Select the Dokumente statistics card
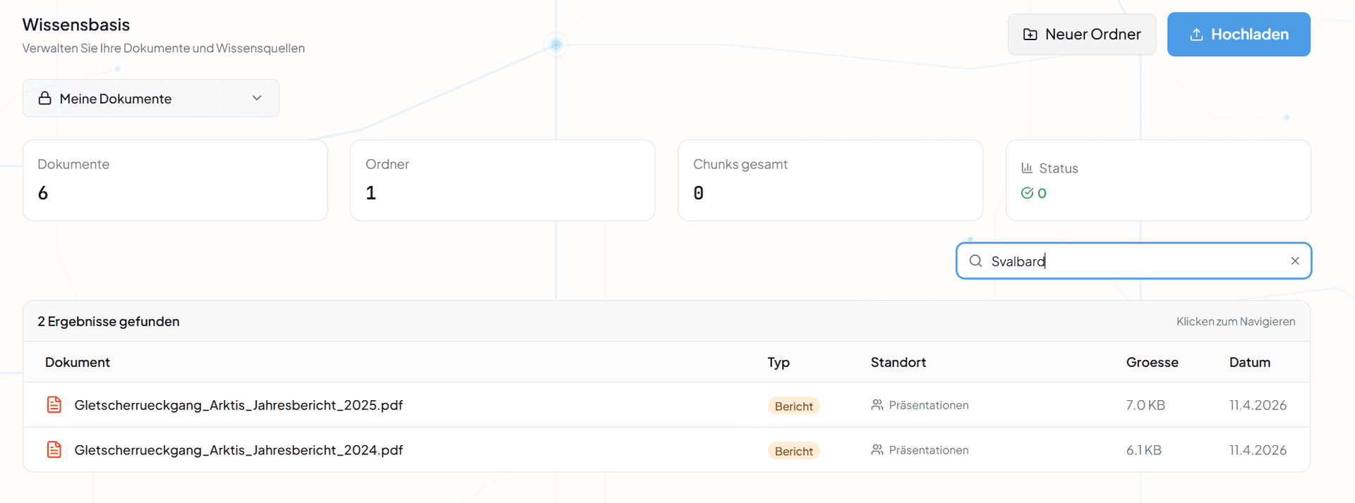The height and width of the screenshot is (503, 1355). [175, 180]
